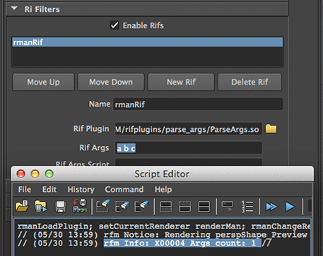The height and width of the screenshot is (256, 323).
Task: Click the Script Editor title bar
Action: (x=163, y=174)
